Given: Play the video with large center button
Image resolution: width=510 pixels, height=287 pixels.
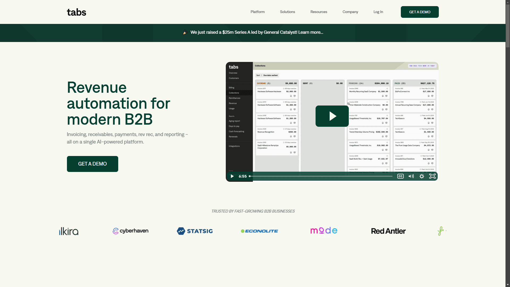Looking at the screenshot, I should tap(332, 116).
